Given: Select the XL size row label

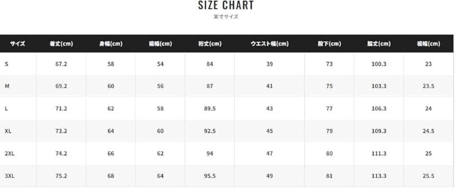Looking at the screenshot, I should tap(8, 131).
